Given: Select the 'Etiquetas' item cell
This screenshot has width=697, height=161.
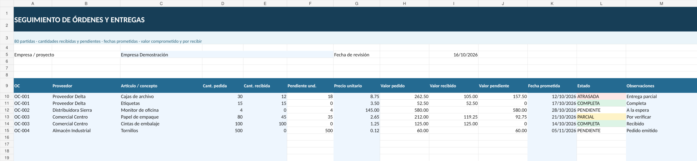Looking at the screenshot, I should (x=161, y=103).
